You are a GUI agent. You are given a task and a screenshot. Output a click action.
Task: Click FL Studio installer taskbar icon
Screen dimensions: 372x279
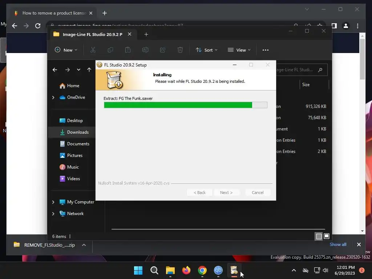(234, 270)
